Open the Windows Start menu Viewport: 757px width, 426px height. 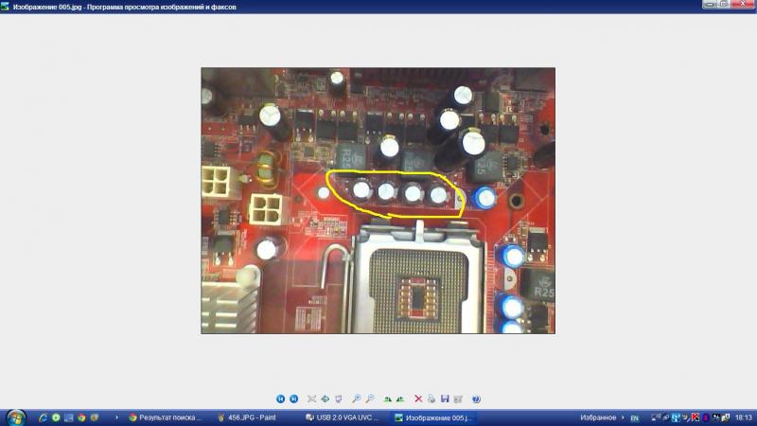16,417
